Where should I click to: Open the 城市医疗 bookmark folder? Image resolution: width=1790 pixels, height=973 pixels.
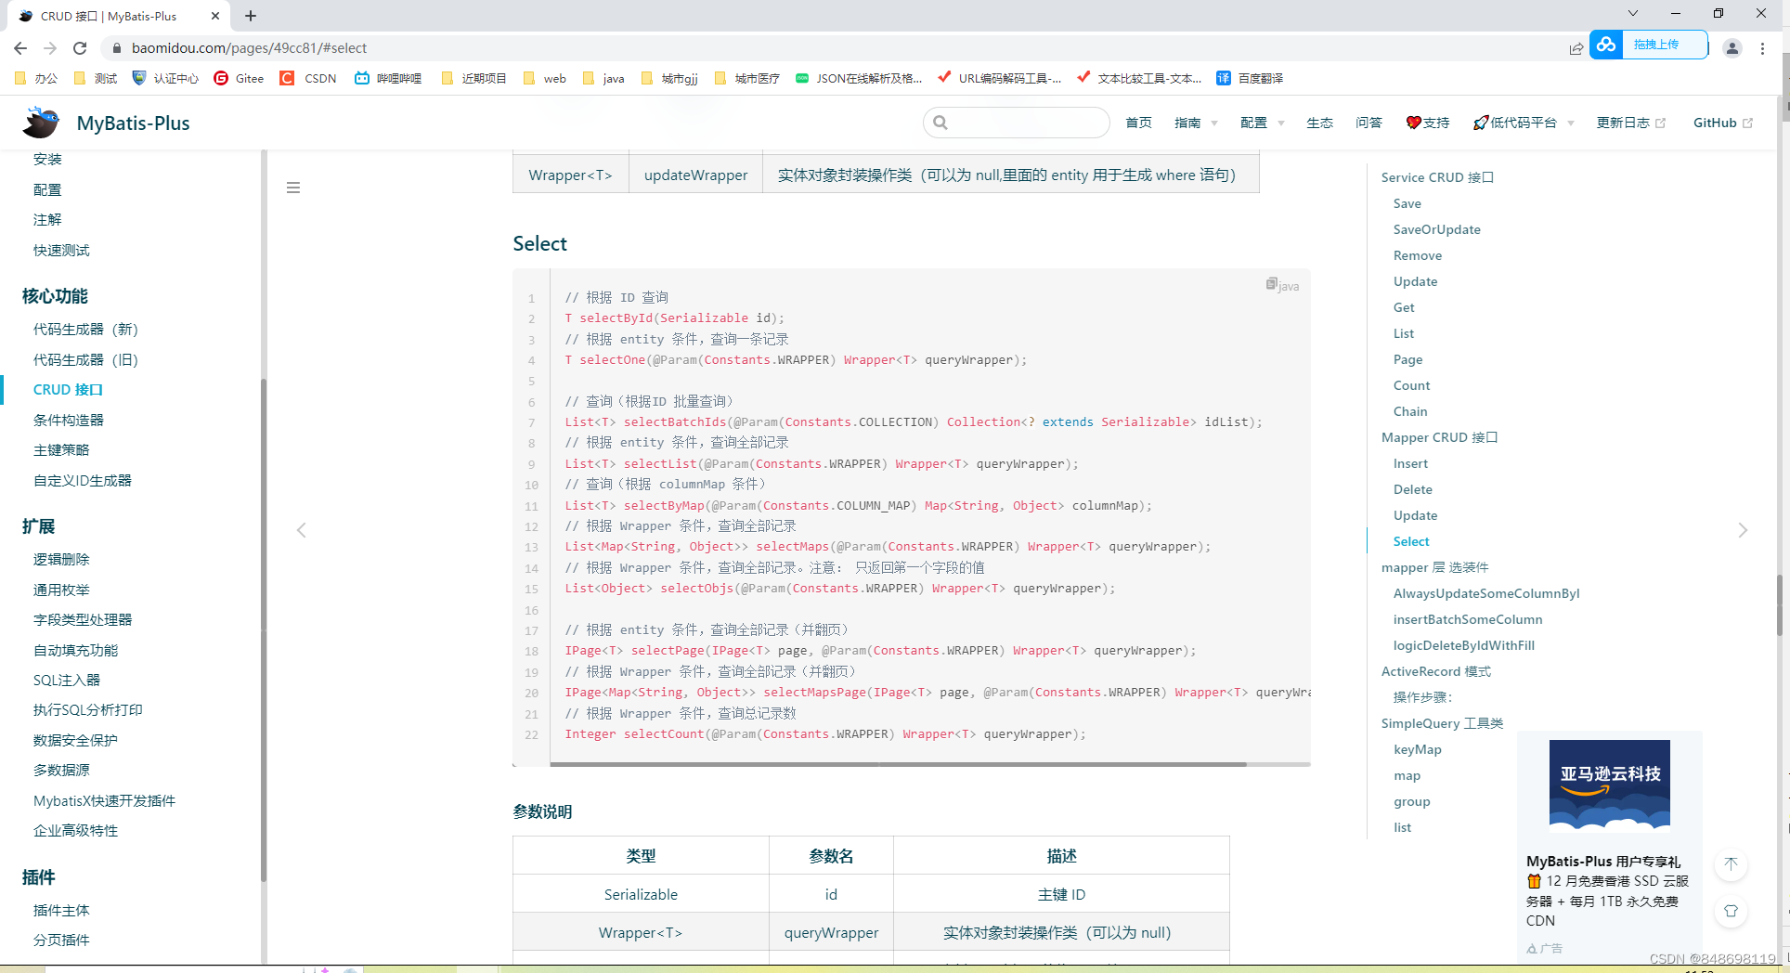[747, 78]
